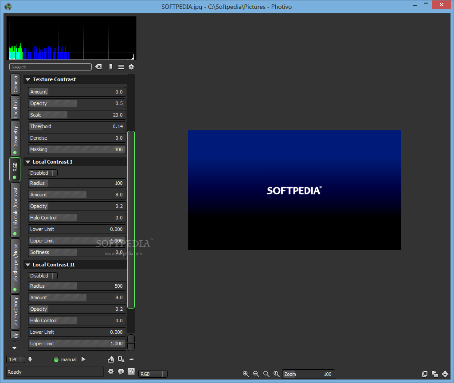454x383 pixels.
Task: Toggle the manual run mode indicator
Action: 56,360
